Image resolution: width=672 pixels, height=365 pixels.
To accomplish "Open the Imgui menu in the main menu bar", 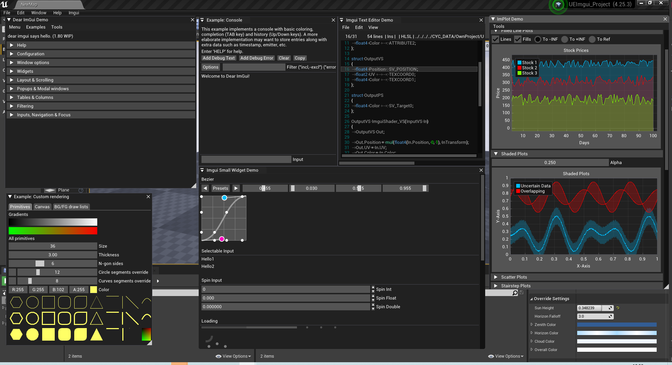I will click(x=74, y=13).
